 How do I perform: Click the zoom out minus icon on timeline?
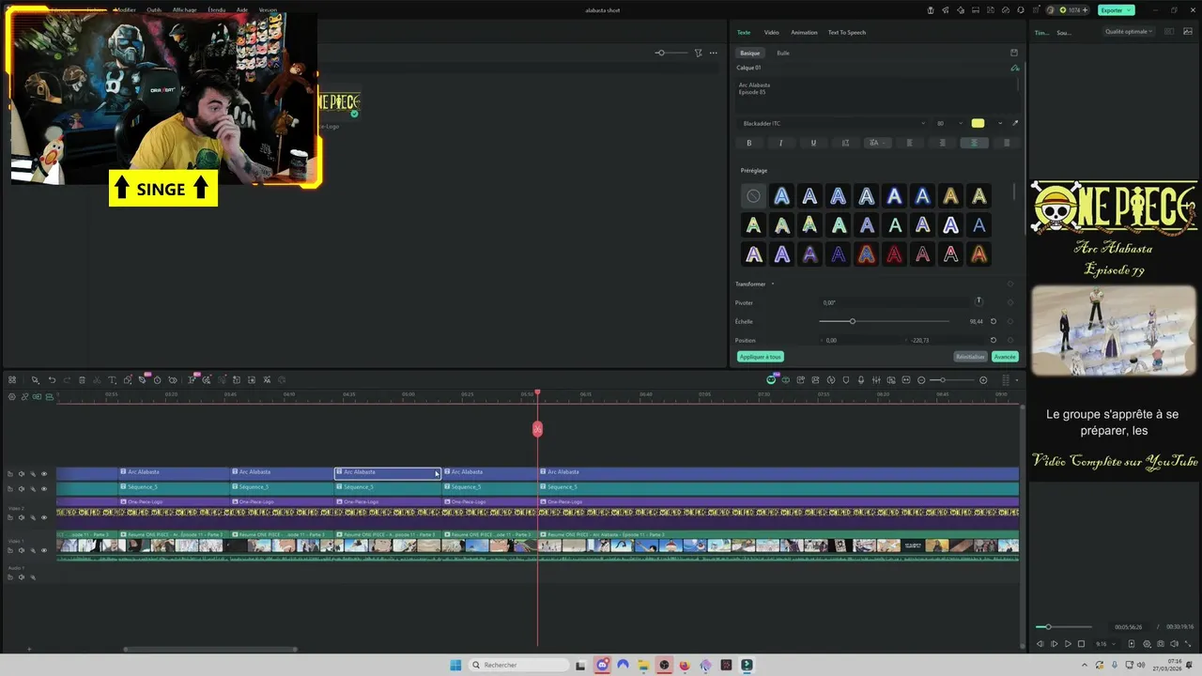(921, 380)
